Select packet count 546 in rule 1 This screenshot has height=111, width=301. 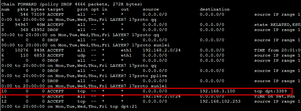coord(24,14)
